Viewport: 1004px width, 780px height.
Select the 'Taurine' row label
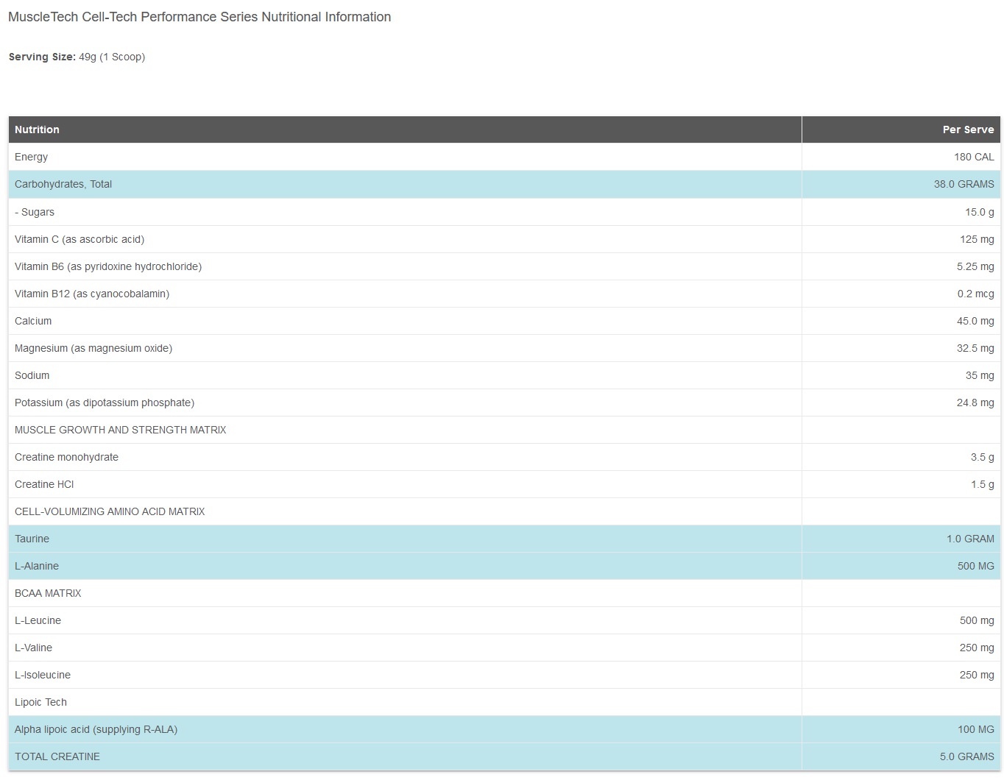tap(32, 539)
